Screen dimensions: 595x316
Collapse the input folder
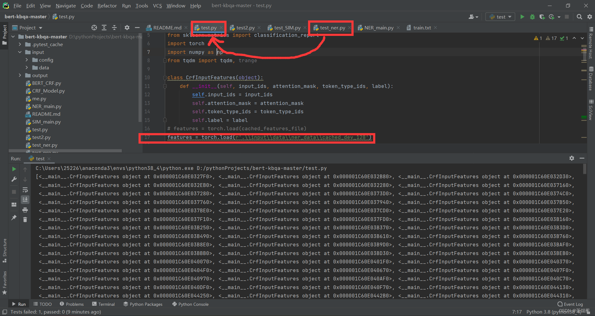click(20, 52)
